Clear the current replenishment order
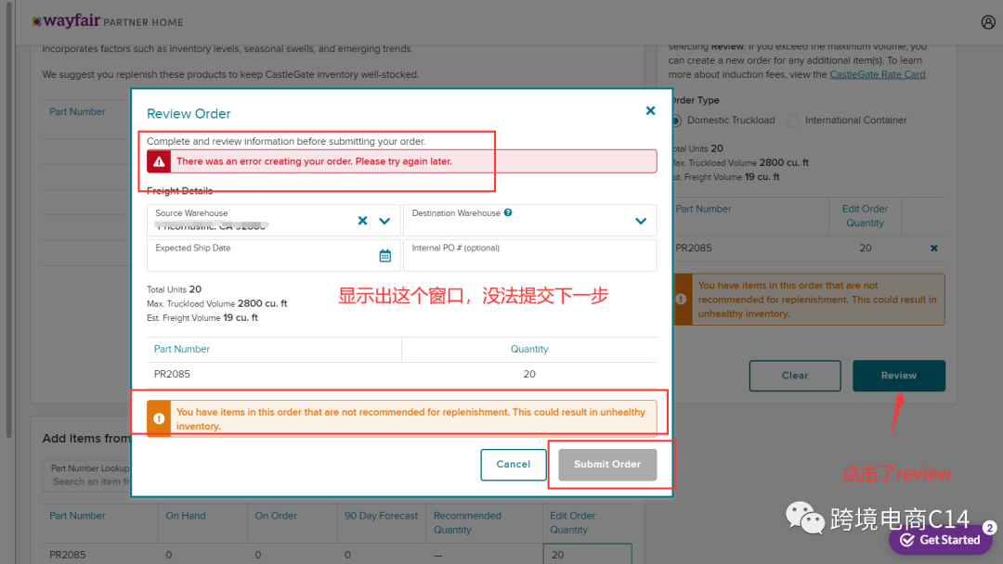The width and height of the screenshot is (1003, 564). (x=795, y=376)
